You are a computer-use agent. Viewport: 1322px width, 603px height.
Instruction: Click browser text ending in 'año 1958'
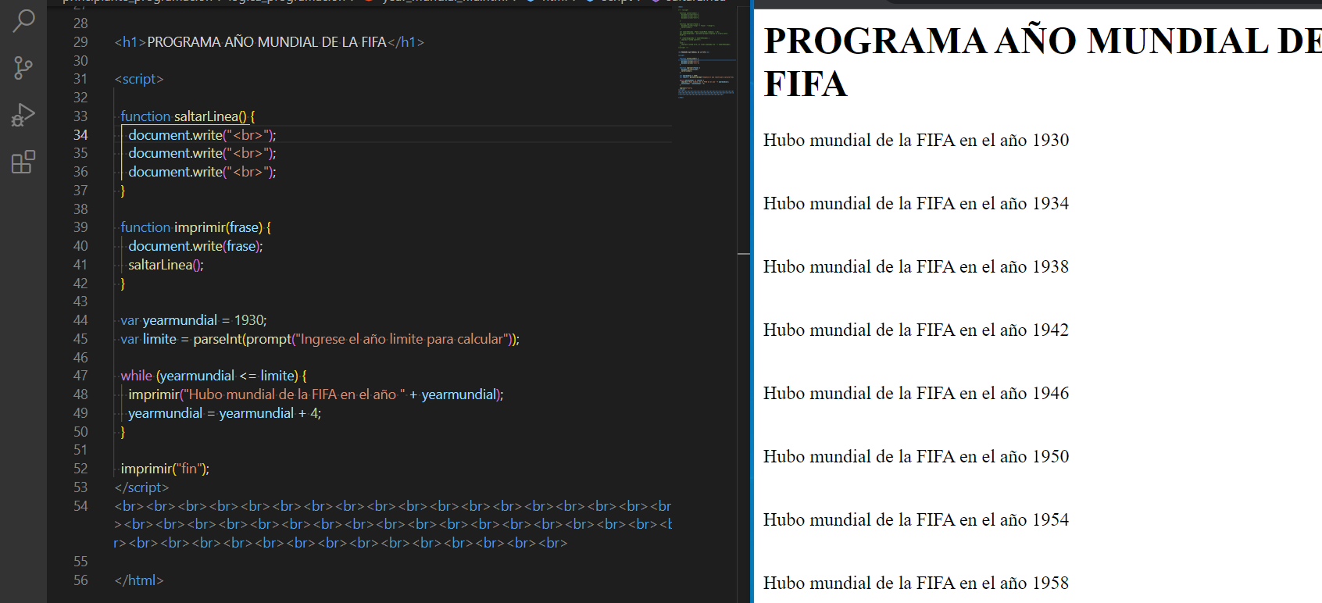point(916,583)
